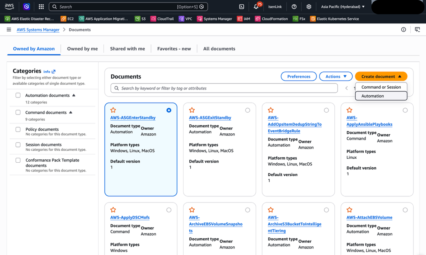
Task: Open AWS Elastic Disaster Recovery shortcut
Action: click(x=29, y=19)
